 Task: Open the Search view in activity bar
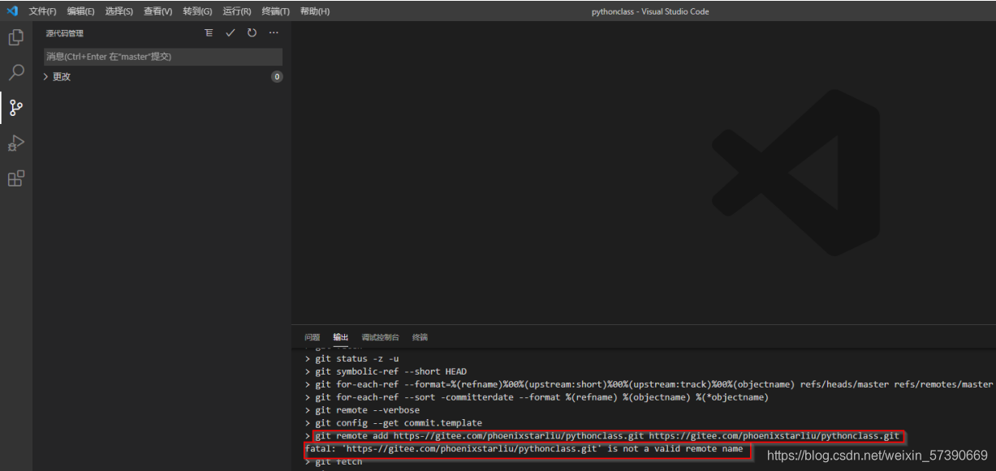(x=15, y=72)
